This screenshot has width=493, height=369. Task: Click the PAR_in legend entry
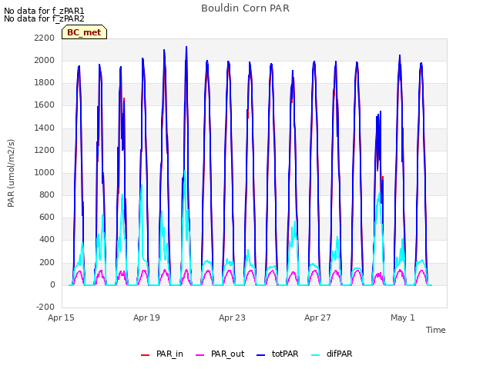(x=162, y=354)
